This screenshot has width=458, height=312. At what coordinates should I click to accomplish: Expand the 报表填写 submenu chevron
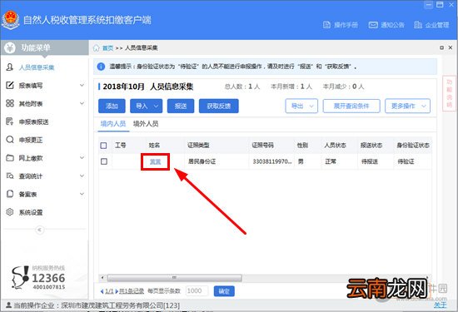82,85
